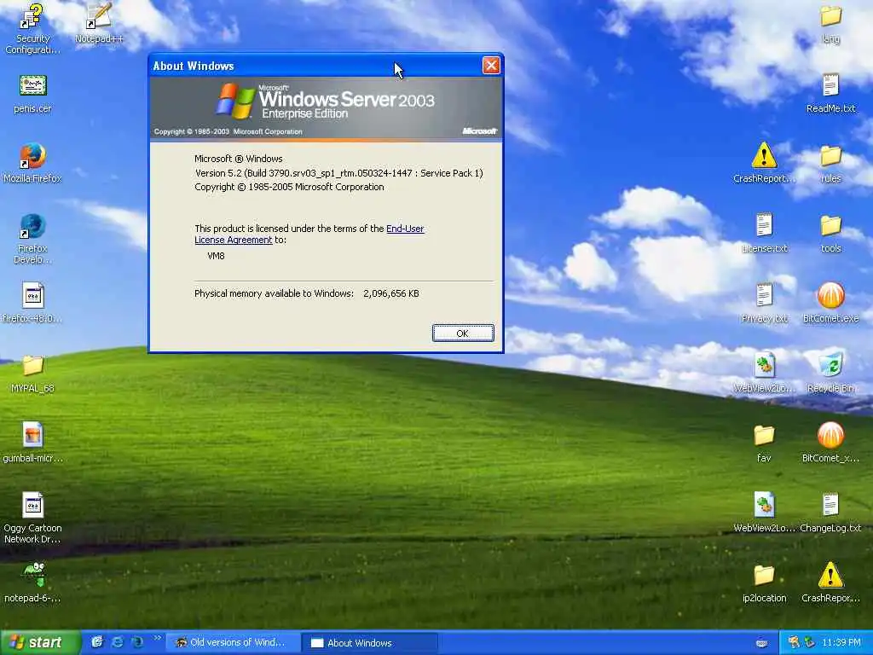Screen dimensions: 873x655
Task: Open the ReadMe.txt file
Action: [830, 94]
